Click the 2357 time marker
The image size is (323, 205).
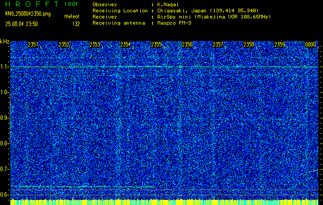218,45
